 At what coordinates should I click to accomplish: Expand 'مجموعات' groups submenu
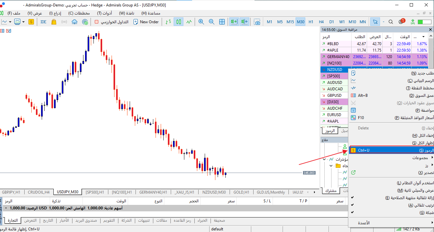click(x=391, y=158)
